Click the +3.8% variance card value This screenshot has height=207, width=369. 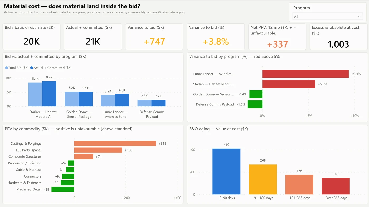[216, 41]
